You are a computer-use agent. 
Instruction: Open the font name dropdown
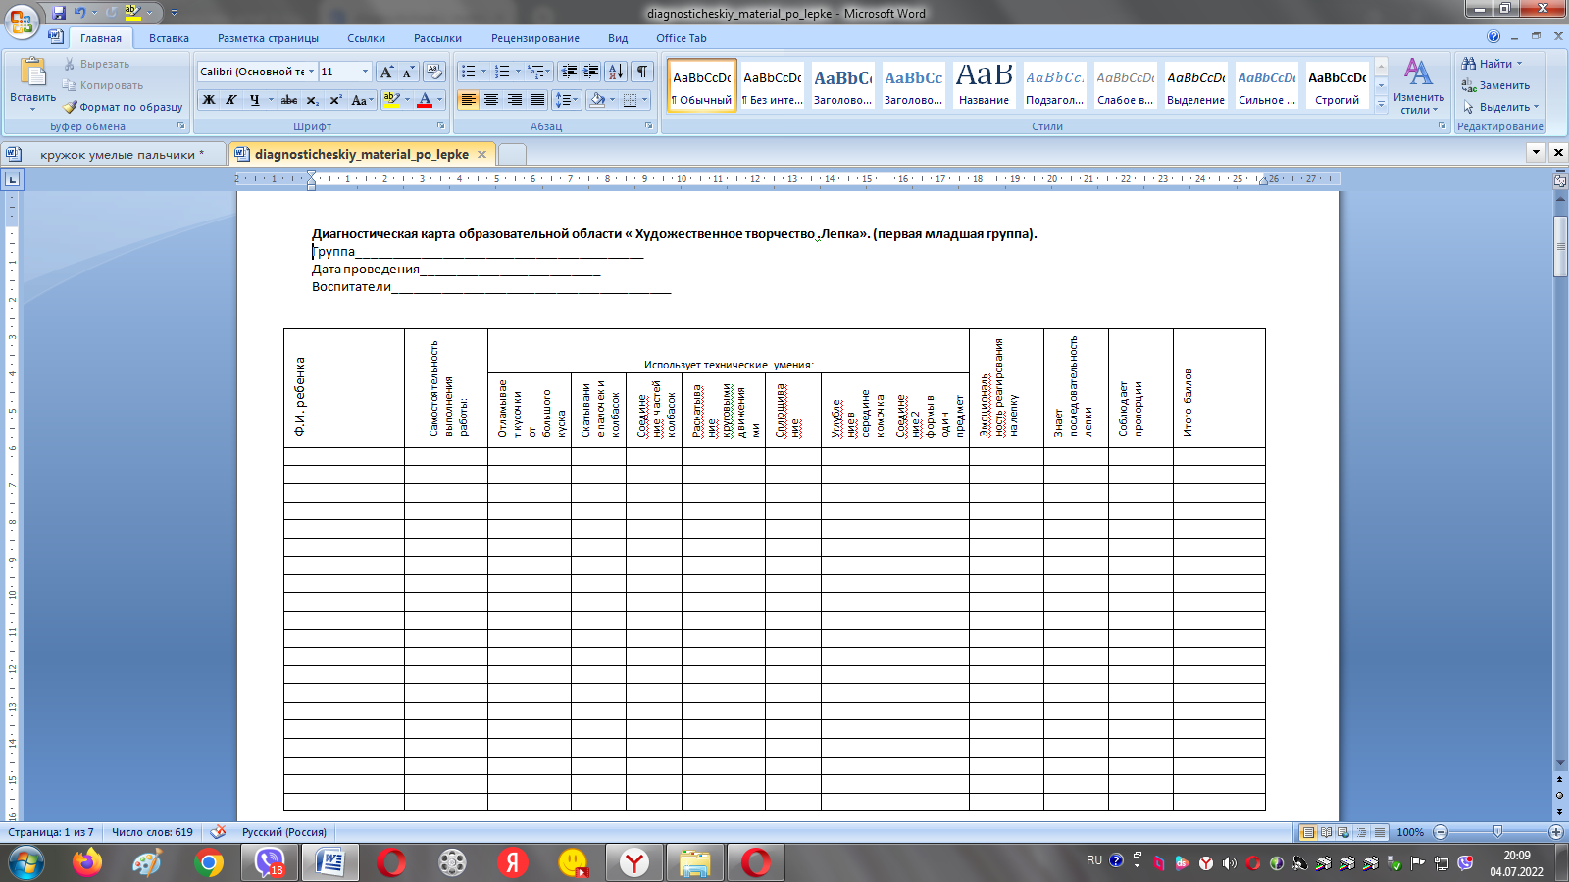point(311,72)
